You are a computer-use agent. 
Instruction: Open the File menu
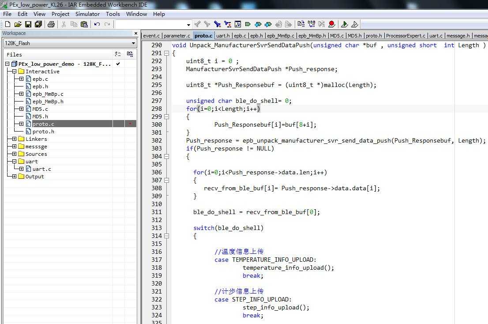tap(7, 14)
